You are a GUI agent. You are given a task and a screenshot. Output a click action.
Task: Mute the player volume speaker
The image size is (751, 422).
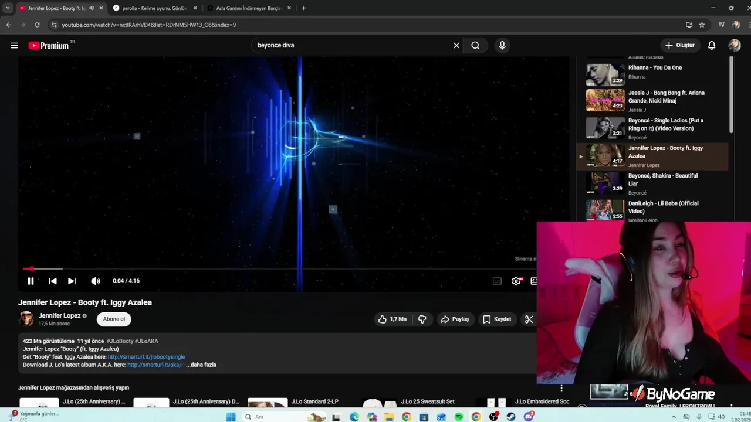point(96,281)
